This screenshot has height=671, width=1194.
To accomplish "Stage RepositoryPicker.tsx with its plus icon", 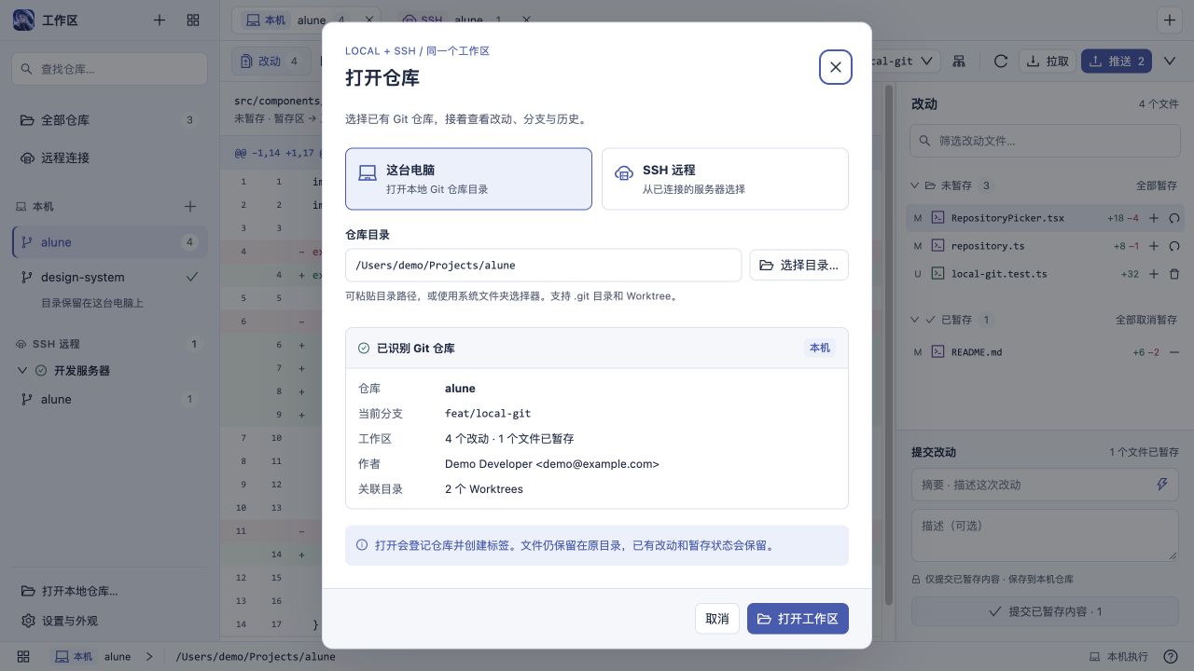I will tap(1154, 218).
